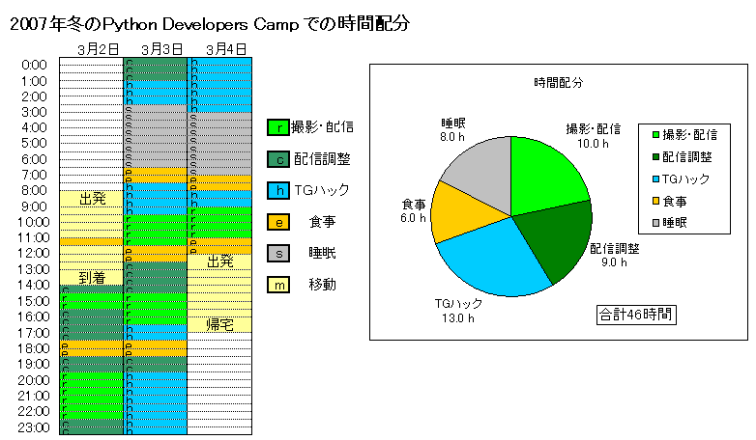
Task: Click the blue evening TGハック block on 3月3日
Action: [x=156, y=403]
